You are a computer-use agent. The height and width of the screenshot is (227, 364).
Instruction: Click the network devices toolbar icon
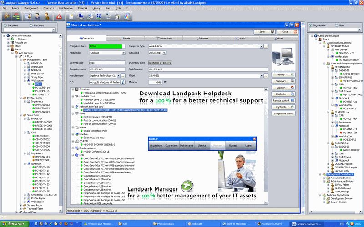click(108, 16)
